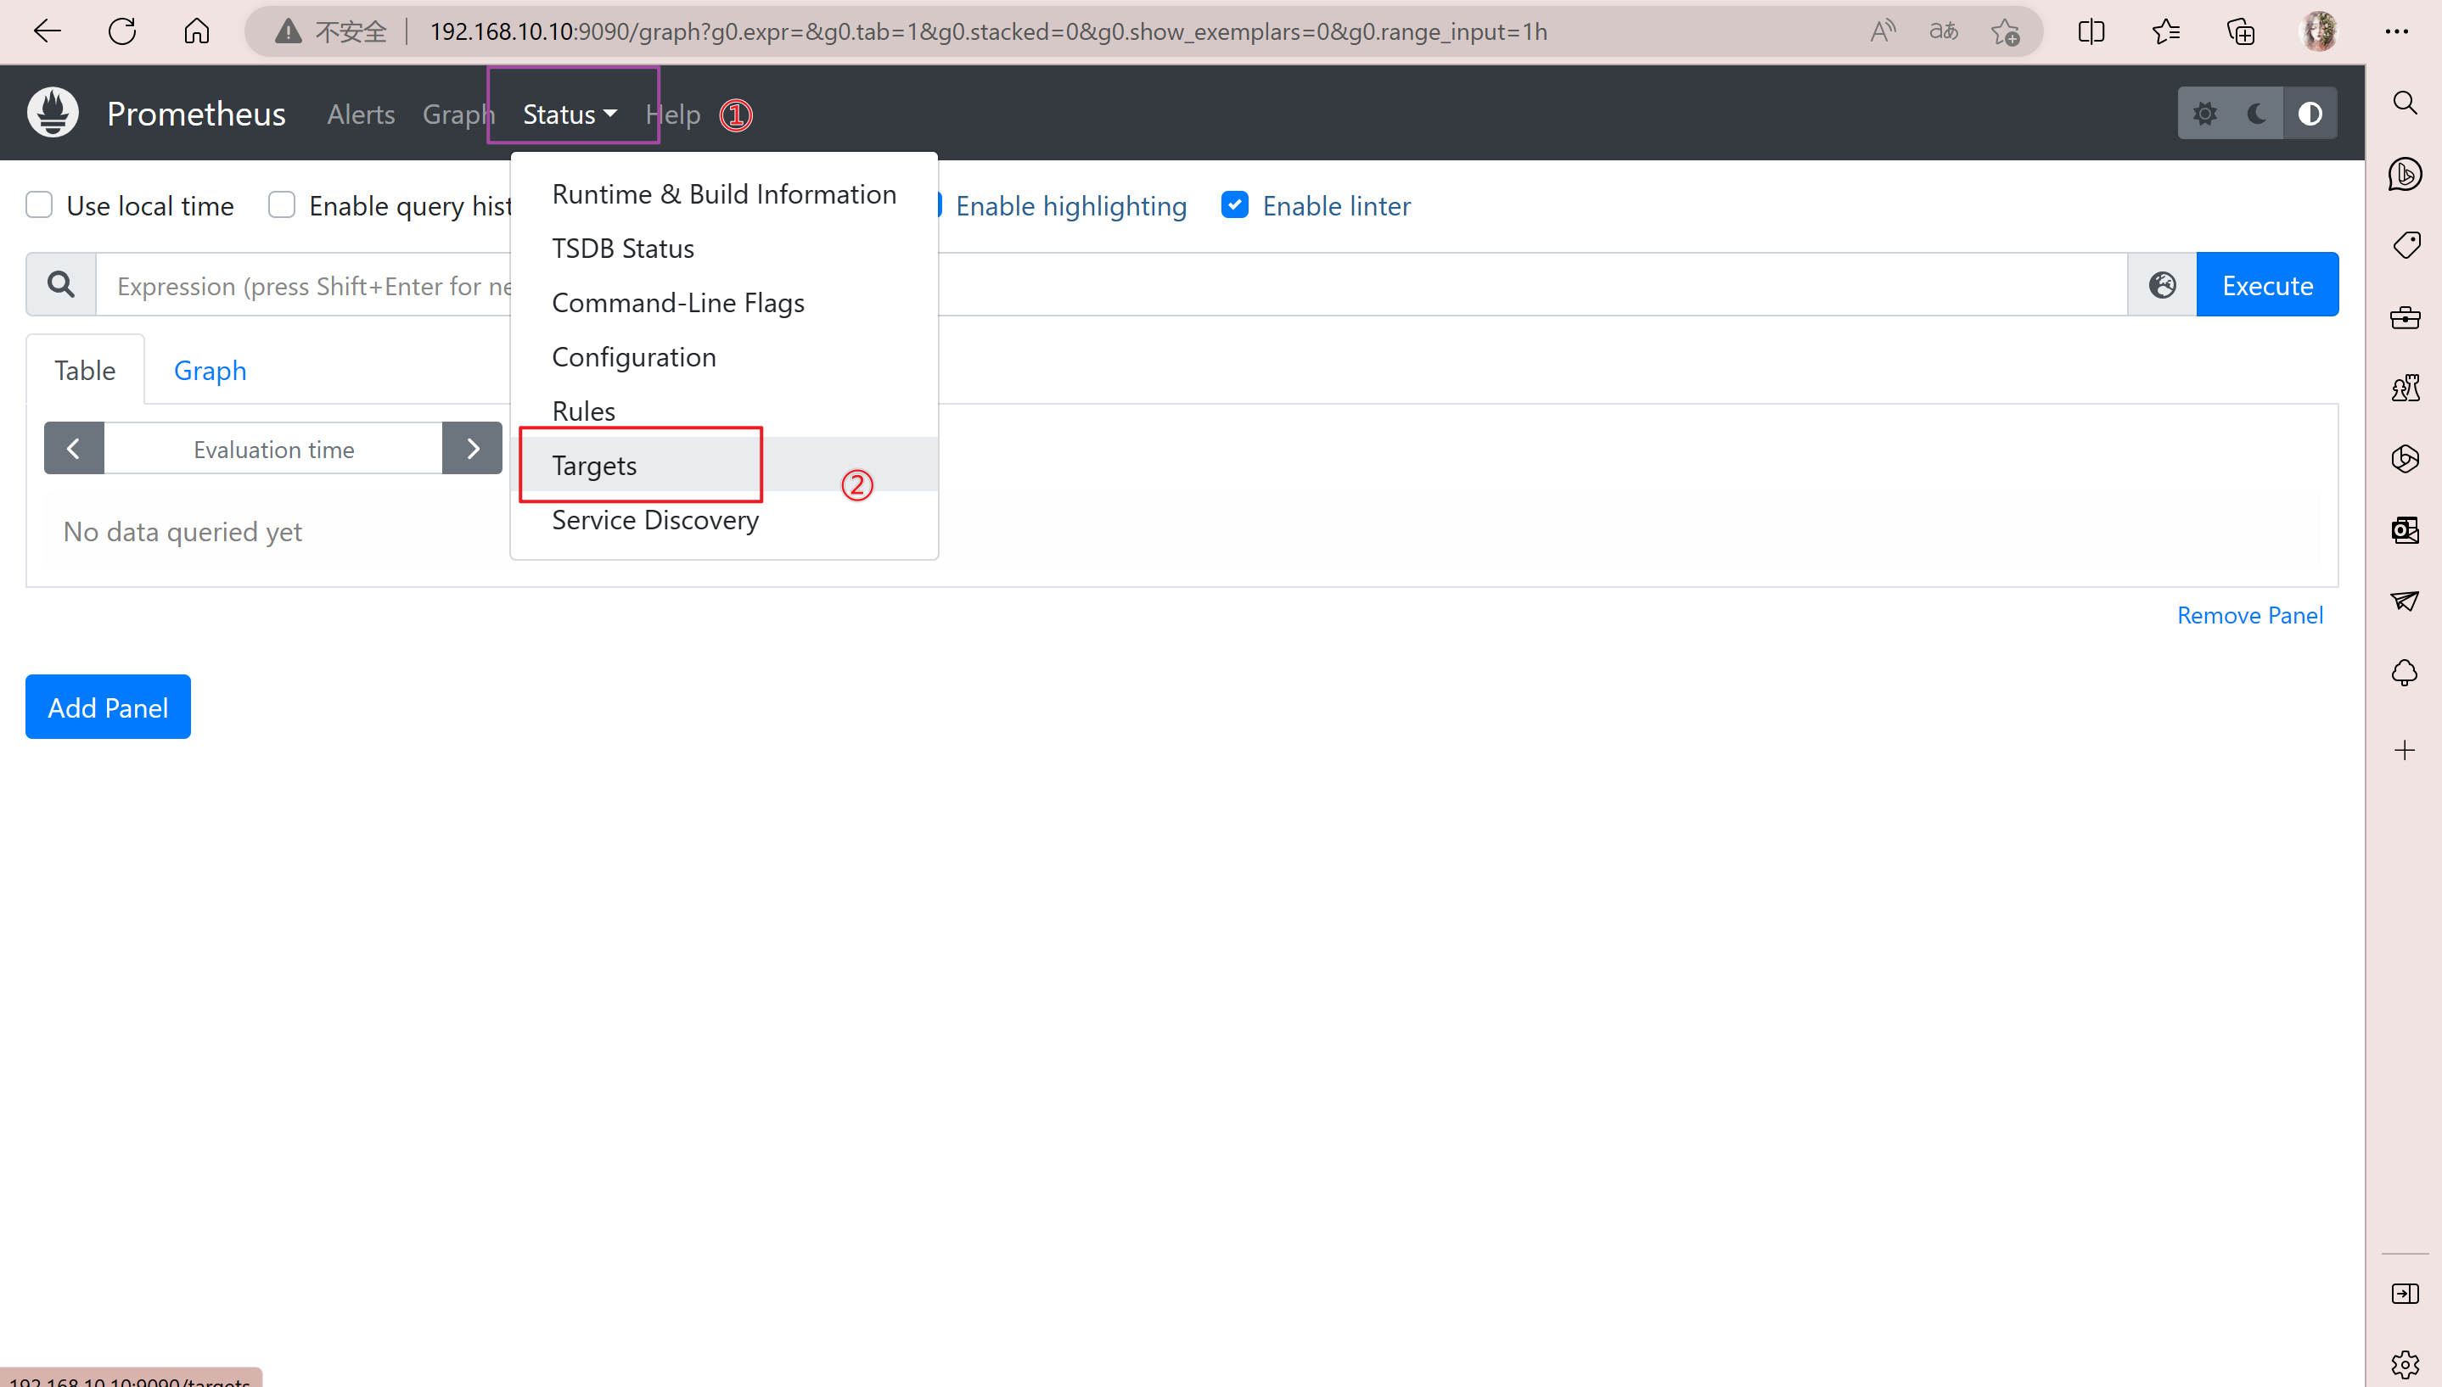Enable the Enable query history checkbox

coord(283,204)
